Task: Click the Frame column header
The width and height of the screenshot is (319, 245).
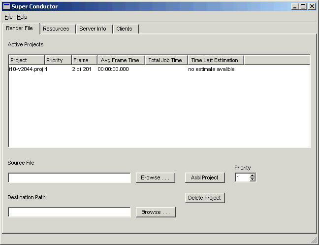Action: 84,60
